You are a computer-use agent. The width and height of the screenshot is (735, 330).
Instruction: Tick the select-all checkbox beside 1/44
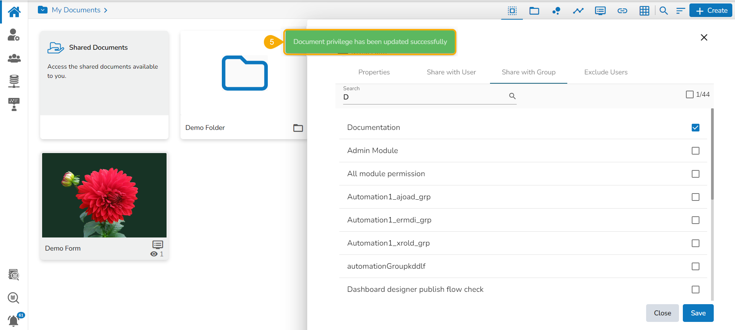[689, 94]
